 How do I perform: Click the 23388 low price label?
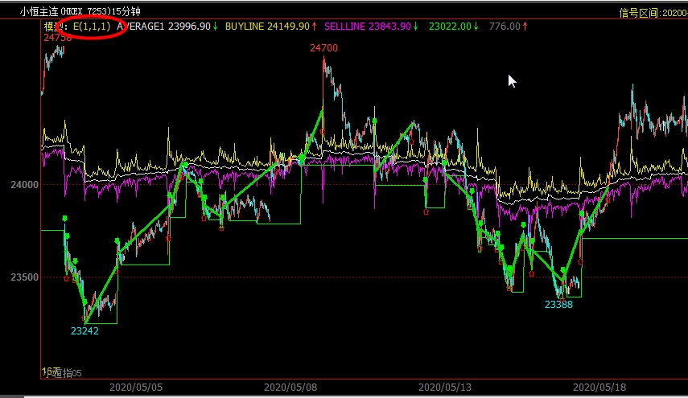[558, 305]
